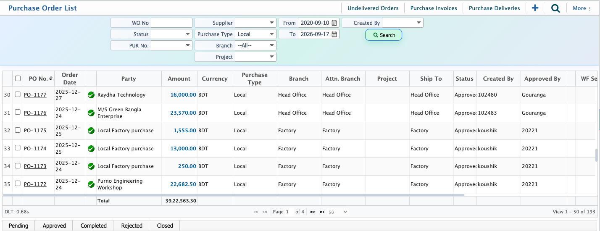Click green check icon in PO-1174 row
600x231 pixels.
[91, 149]
